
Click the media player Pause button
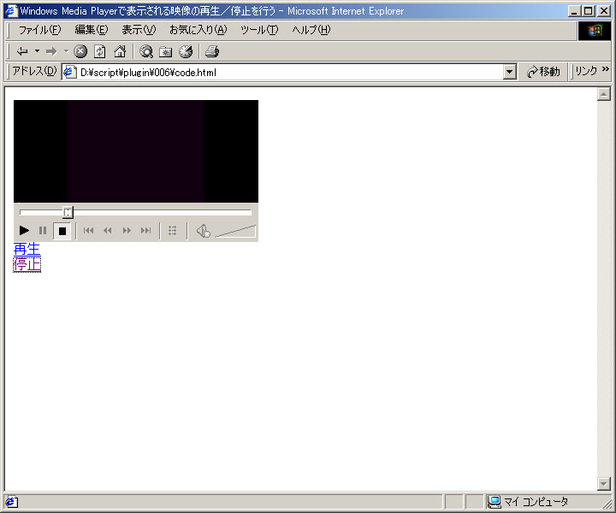(43, 230)
